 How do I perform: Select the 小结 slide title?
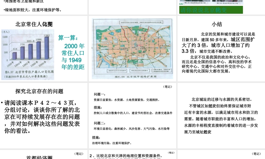click(x=217, y=24)
